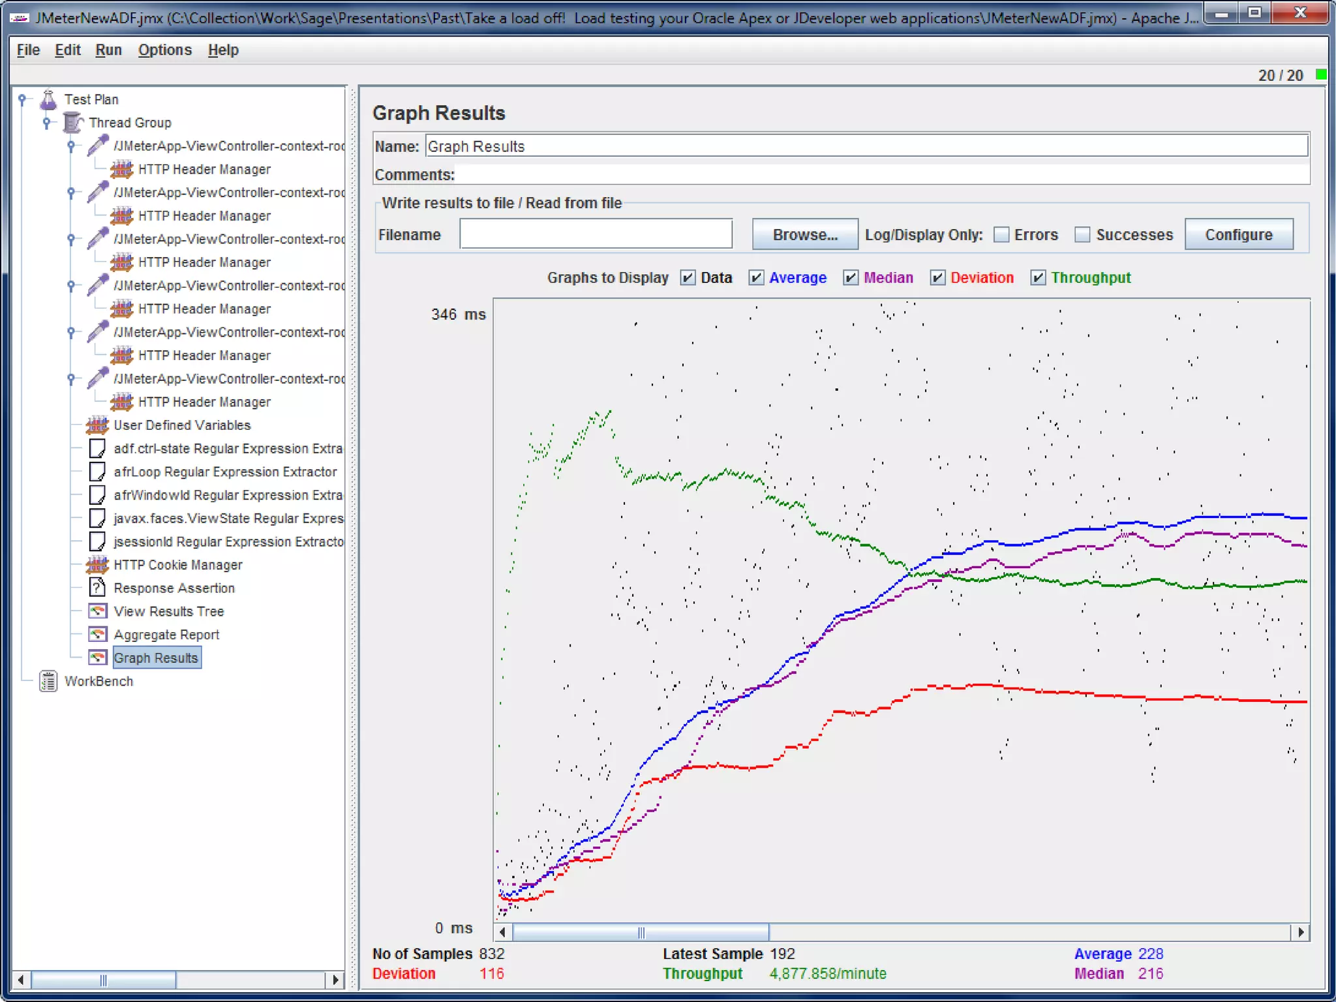This screenshot has width=1336, height=1002.
Task: Enable the Errors only checkbox
Action: click(x=1001, y=235)
